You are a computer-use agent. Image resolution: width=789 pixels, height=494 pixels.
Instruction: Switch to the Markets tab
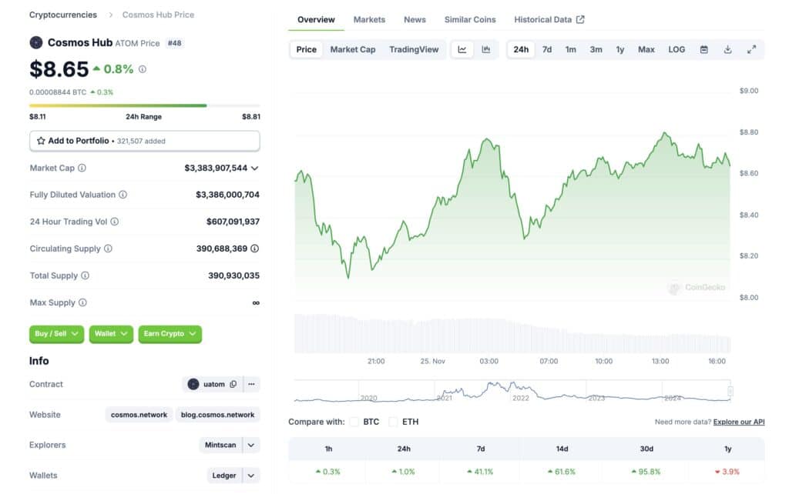point(369,19)
